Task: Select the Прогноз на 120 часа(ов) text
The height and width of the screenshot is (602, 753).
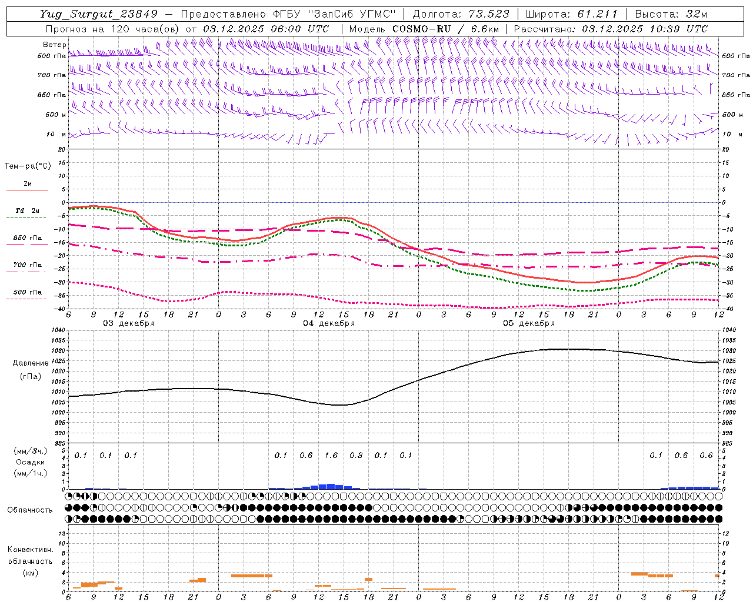Action: tap(114, 29)
